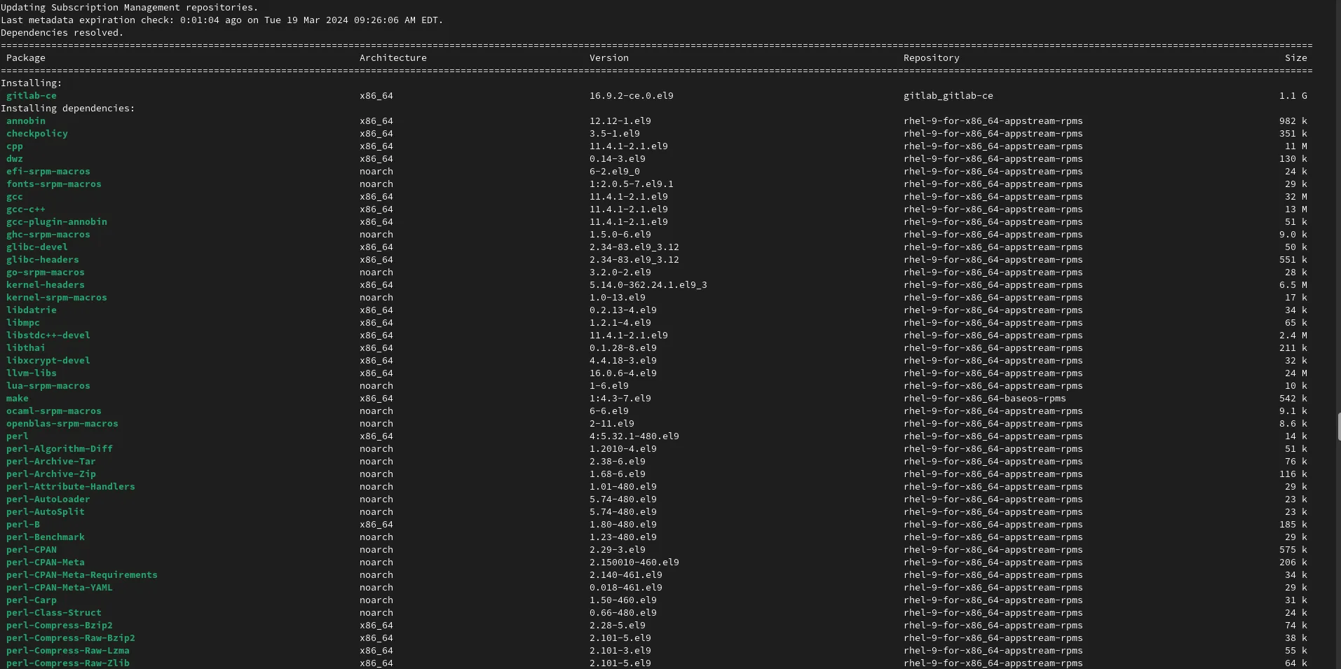Image resolution: width=1341 pixels, height=669 pixels.
Task: Click the make package name
Action: coord(18,399)
